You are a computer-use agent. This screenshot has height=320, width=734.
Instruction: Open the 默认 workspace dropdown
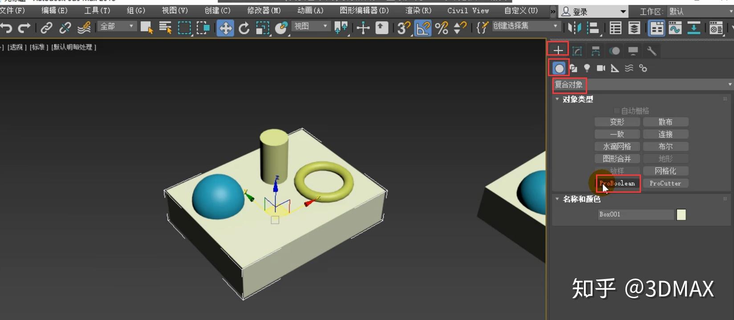point(700,12)
